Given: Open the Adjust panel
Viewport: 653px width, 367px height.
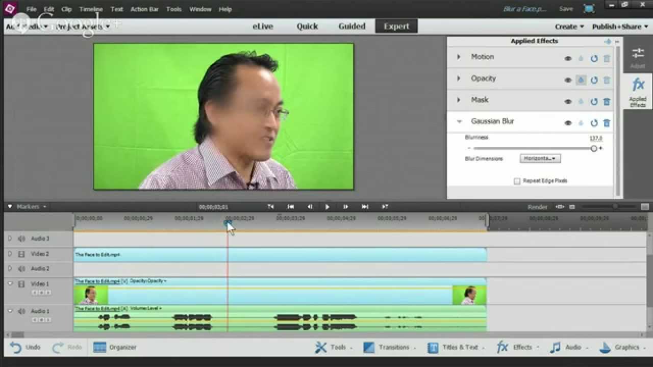Looking at the screenshot, I should 638,57.
